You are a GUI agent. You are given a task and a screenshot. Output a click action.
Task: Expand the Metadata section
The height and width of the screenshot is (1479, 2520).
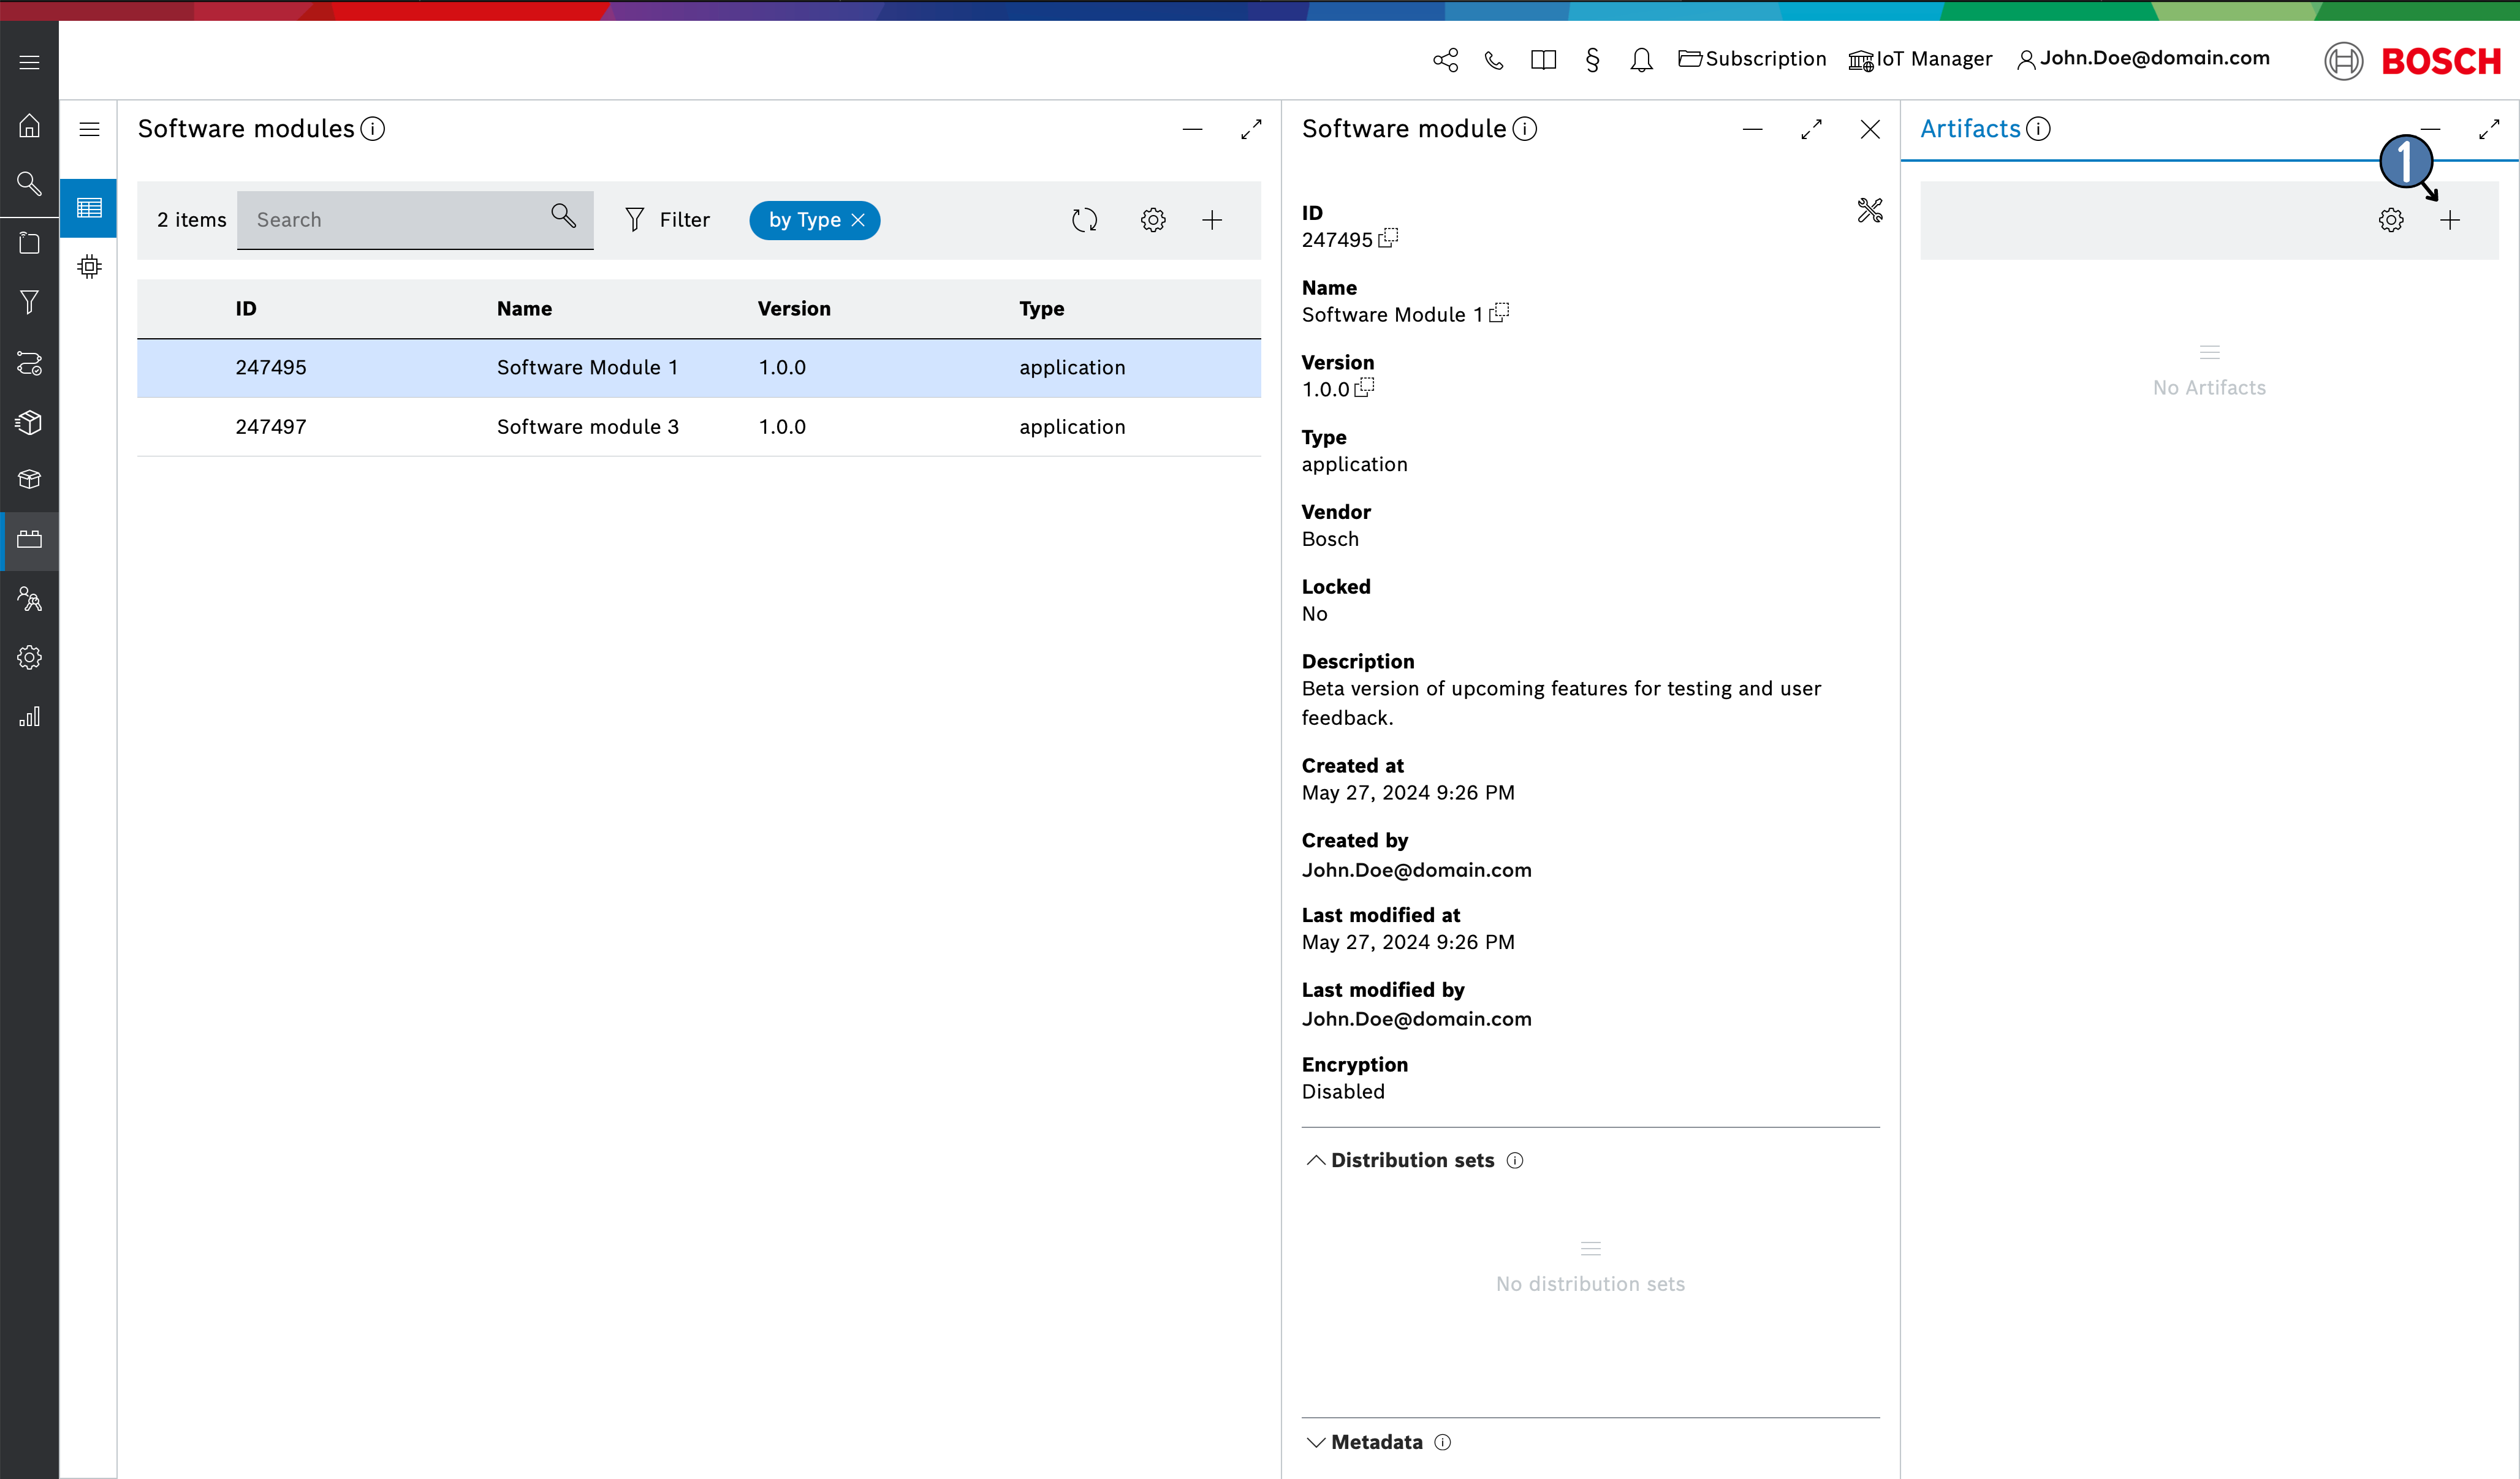[1316, 1442]
